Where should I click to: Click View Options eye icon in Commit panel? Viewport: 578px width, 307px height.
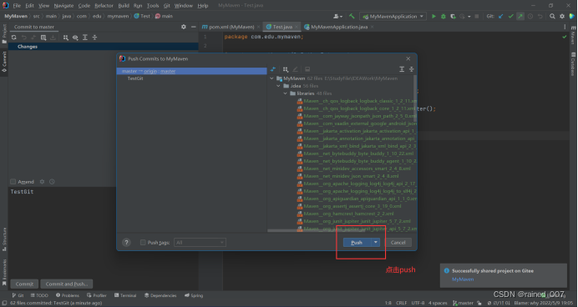[75, 38]
